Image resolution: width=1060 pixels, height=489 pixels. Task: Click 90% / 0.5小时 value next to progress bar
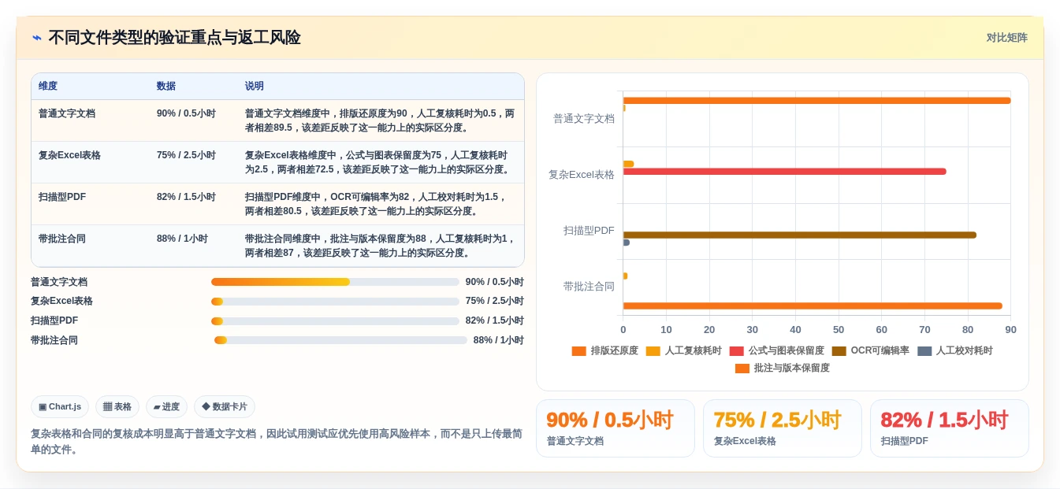click(494, 282)
